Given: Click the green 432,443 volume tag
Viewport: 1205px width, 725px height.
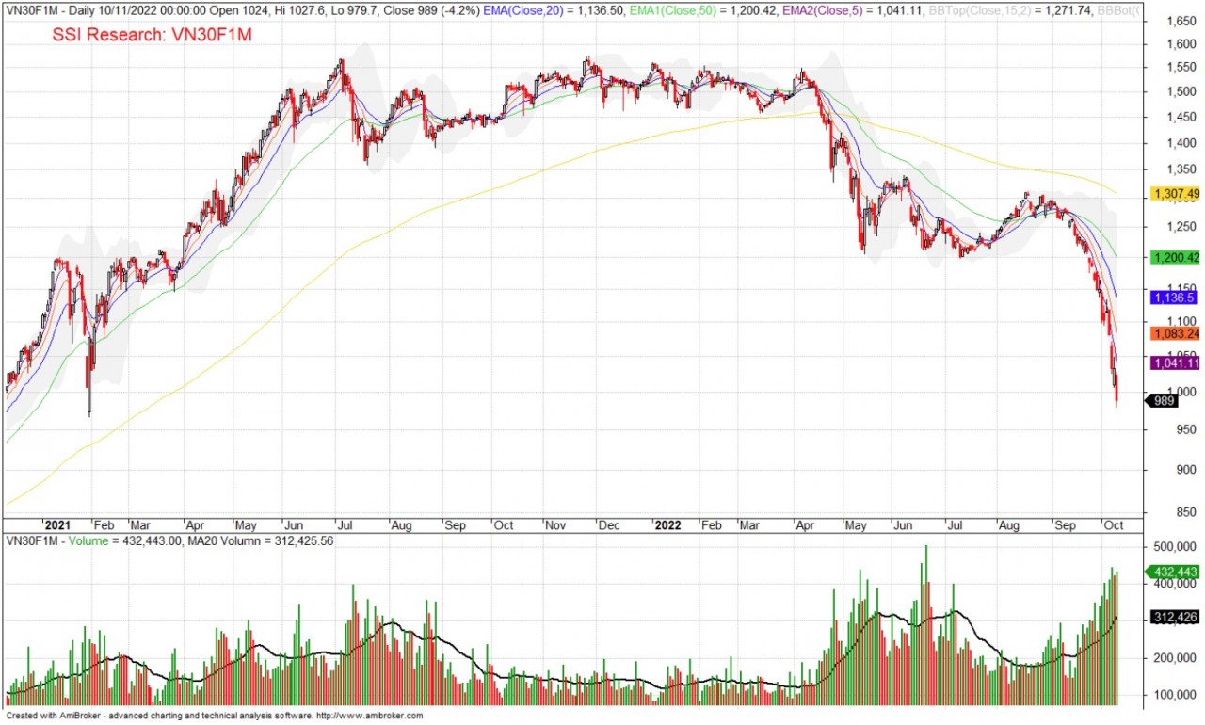Looking at the screenshot, I should [x=1172, y=572].
